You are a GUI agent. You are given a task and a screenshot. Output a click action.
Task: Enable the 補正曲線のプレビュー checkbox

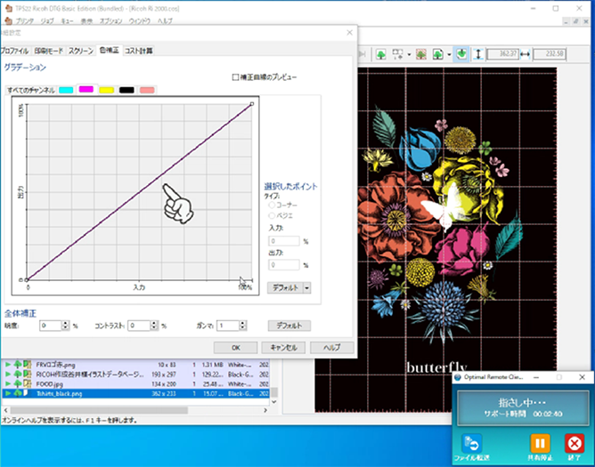pyautogui.click(x=235, y=77)
